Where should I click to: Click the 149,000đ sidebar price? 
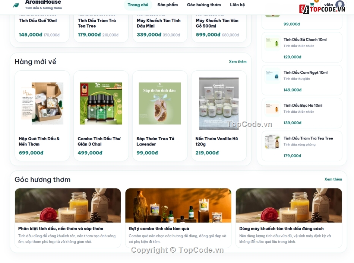coord(293,90)
